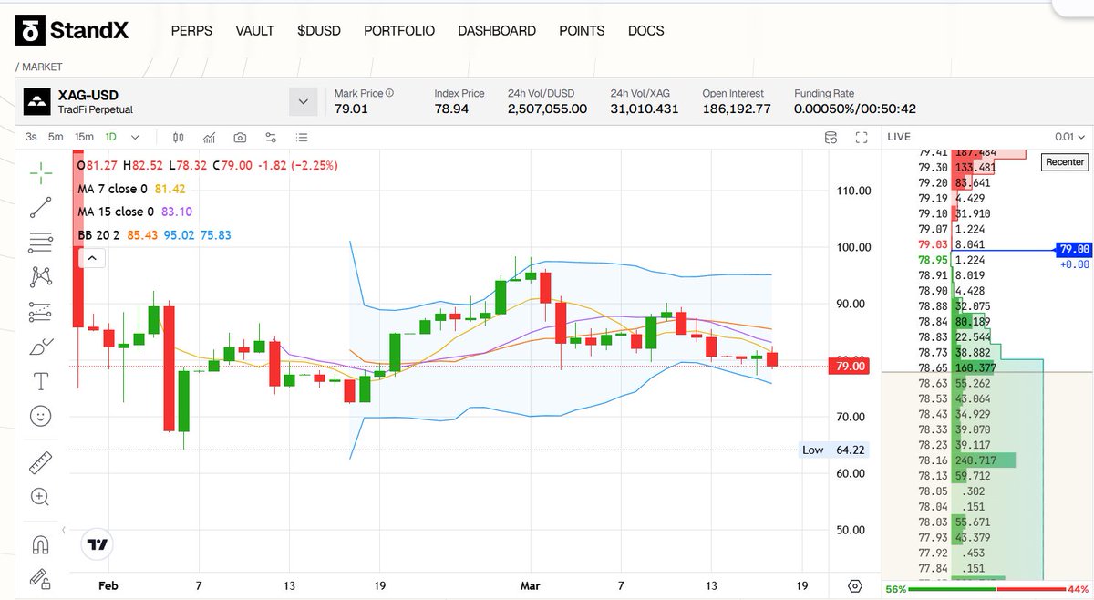Image resolution: width=1094 pixels, height=600 pixels.
Task: Toggle lock all drawings
Action: click(40, 577)
